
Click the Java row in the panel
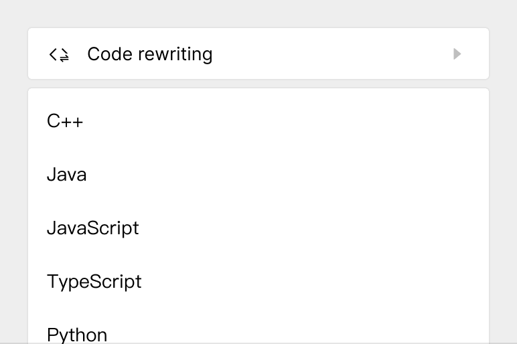(66, 175)
